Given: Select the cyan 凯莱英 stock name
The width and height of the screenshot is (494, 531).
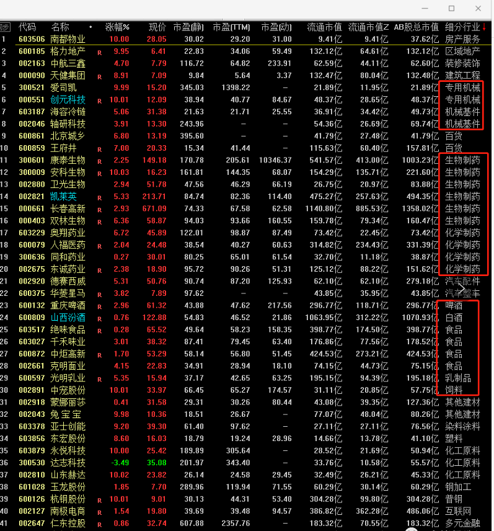Looking at the screenshot, I should [63, 197].
